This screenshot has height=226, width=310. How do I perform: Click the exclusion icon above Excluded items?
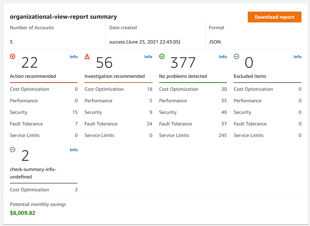[x=236, y=56]
